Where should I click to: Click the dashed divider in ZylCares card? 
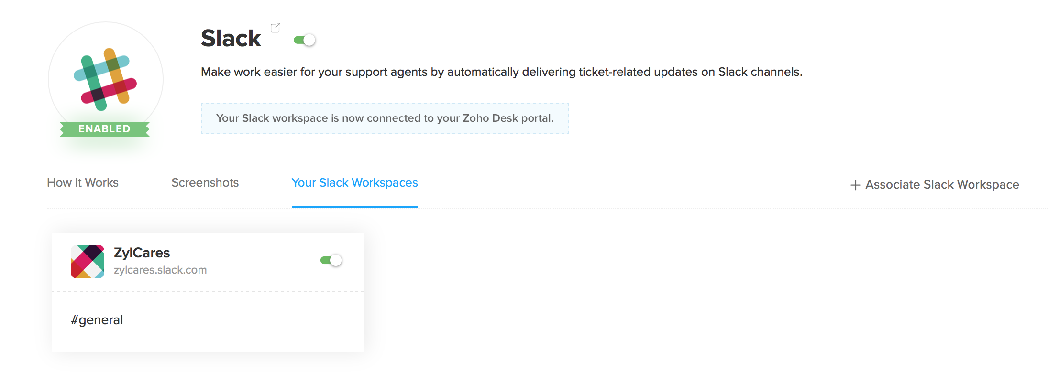pyautogui.click(x=208, y=291)
